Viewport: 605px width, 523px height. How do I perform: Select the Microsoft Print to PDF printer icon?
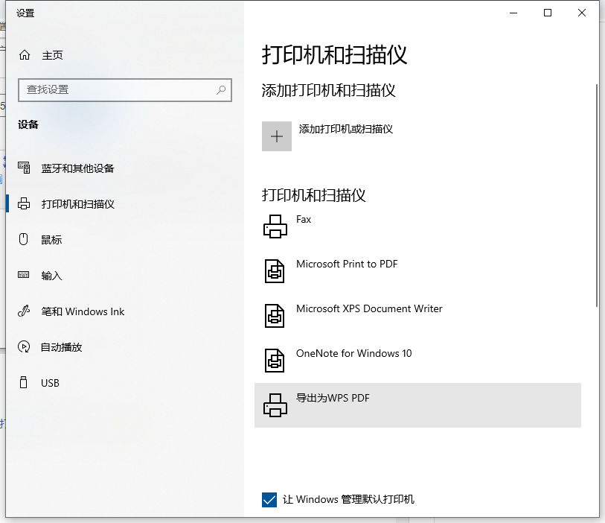[x=275, y=270]
